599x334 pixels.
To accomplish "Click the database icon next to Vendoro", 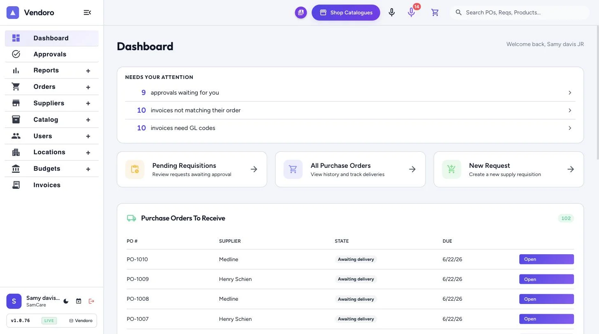I will 71,321.
